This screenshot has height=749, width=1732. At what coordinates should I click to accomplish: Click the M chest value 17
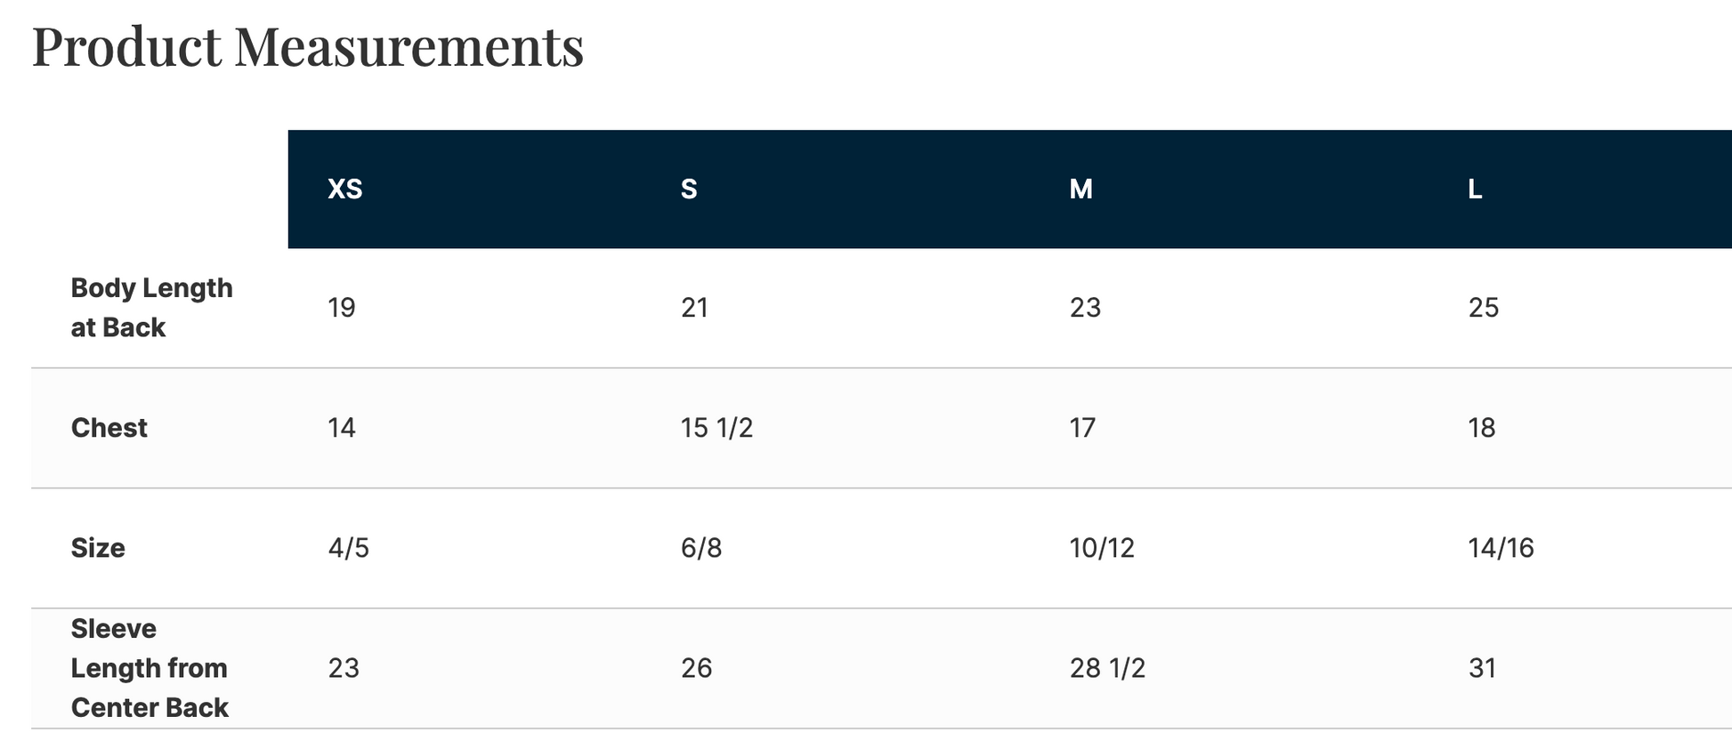pyautogui.click(x=1082, y=428)
